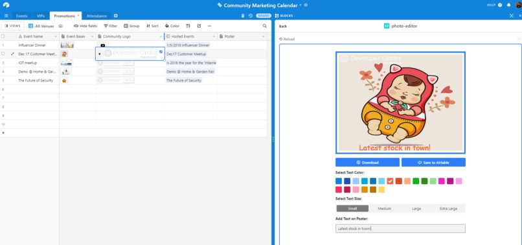The image size is (522, 245).
Task: Switch to the Events tab
Action: (21, 16)
